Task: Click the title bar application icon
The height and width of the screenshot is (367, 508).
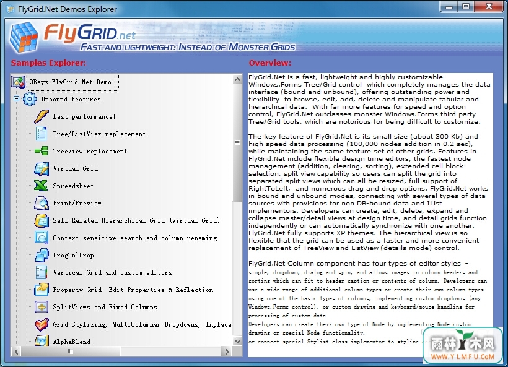Action: [10, 9]
